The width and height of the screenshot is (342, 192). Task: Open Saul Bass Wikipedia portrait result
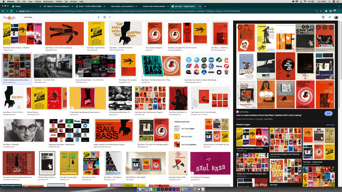pos(24,130)
